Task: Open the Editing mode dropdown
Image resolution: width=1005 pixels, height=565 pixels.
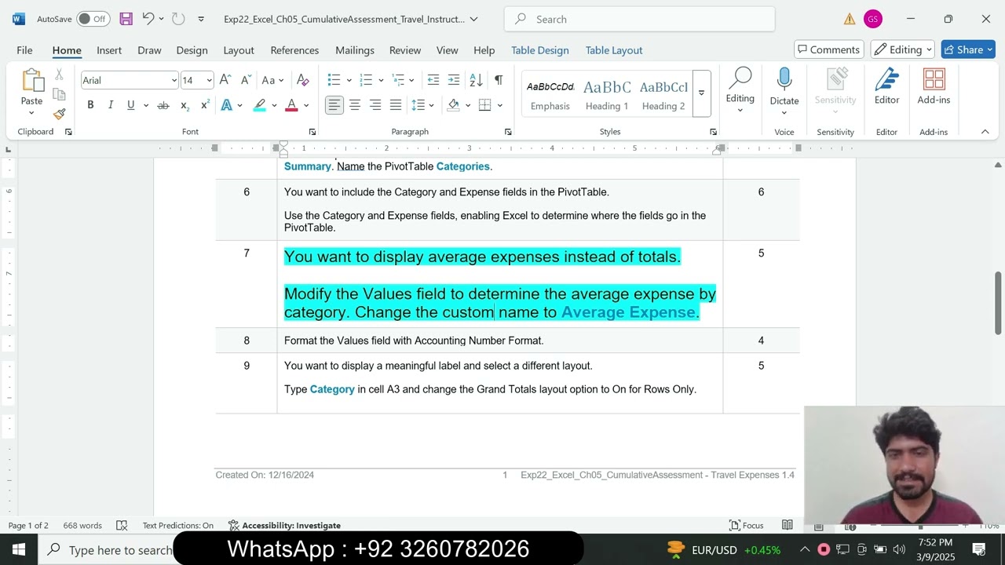Action: [903, 49]
